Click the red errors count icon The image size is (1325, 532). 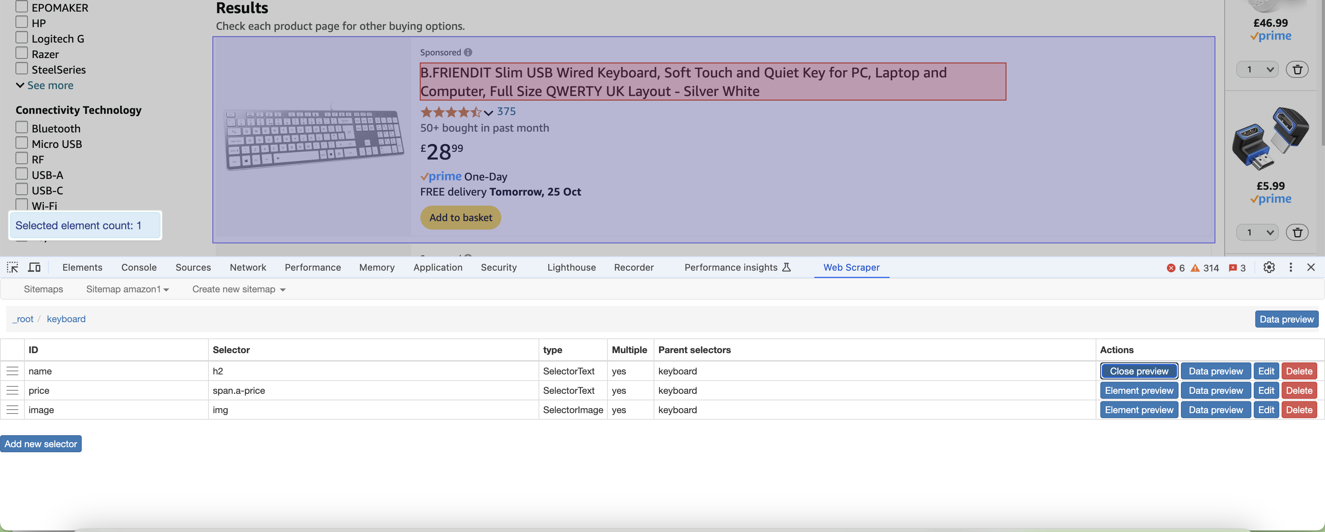click(1171, 268)
